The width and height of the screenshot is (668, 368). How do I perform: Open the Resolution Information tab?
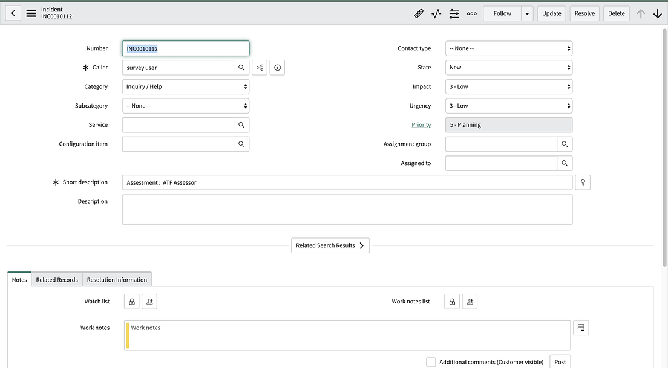[x=116, y=279]
